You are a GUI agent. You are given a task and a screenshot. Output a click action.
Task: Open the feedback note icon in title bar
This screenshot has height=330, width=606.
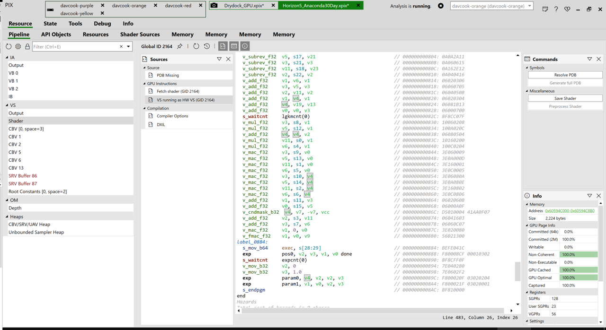point(545,9)
